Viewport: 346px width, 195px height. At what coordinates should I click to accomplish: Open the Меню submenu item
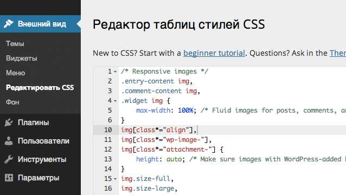tap(15, 73)
